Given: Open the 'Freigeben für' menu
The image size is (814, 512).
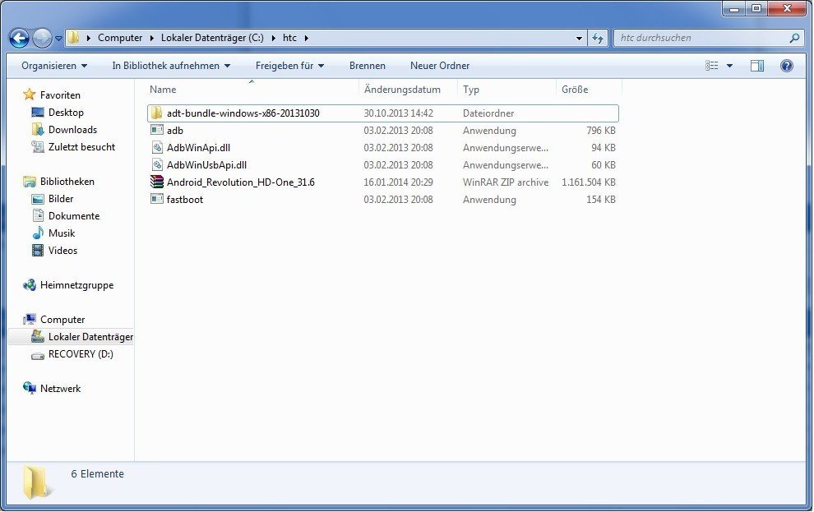Looking at the screenshot, I should (289, 66).
